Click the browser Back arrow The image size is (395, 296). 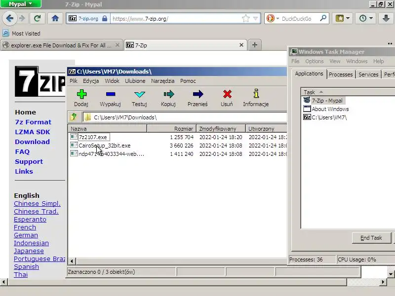point(9,18)
